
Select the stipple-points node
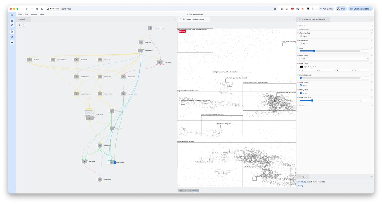[112, 128]
